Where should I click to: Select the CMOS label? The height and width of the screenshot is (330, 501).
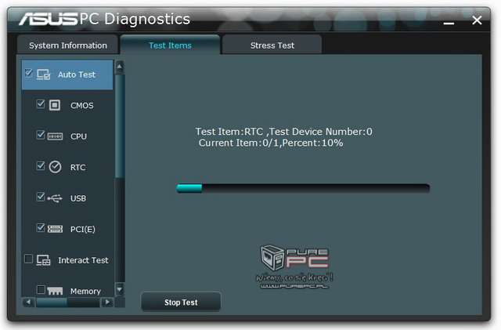82,105
